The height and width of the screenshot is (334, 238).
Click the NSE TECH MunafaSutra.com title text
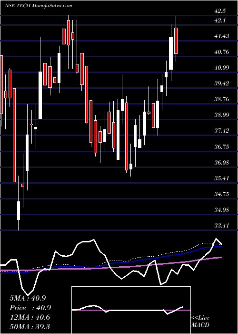click(x=38, y=6)
